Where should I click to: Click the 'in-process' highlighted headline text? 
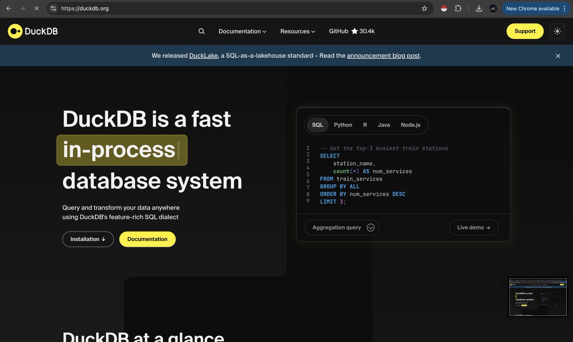pos(122,150)
